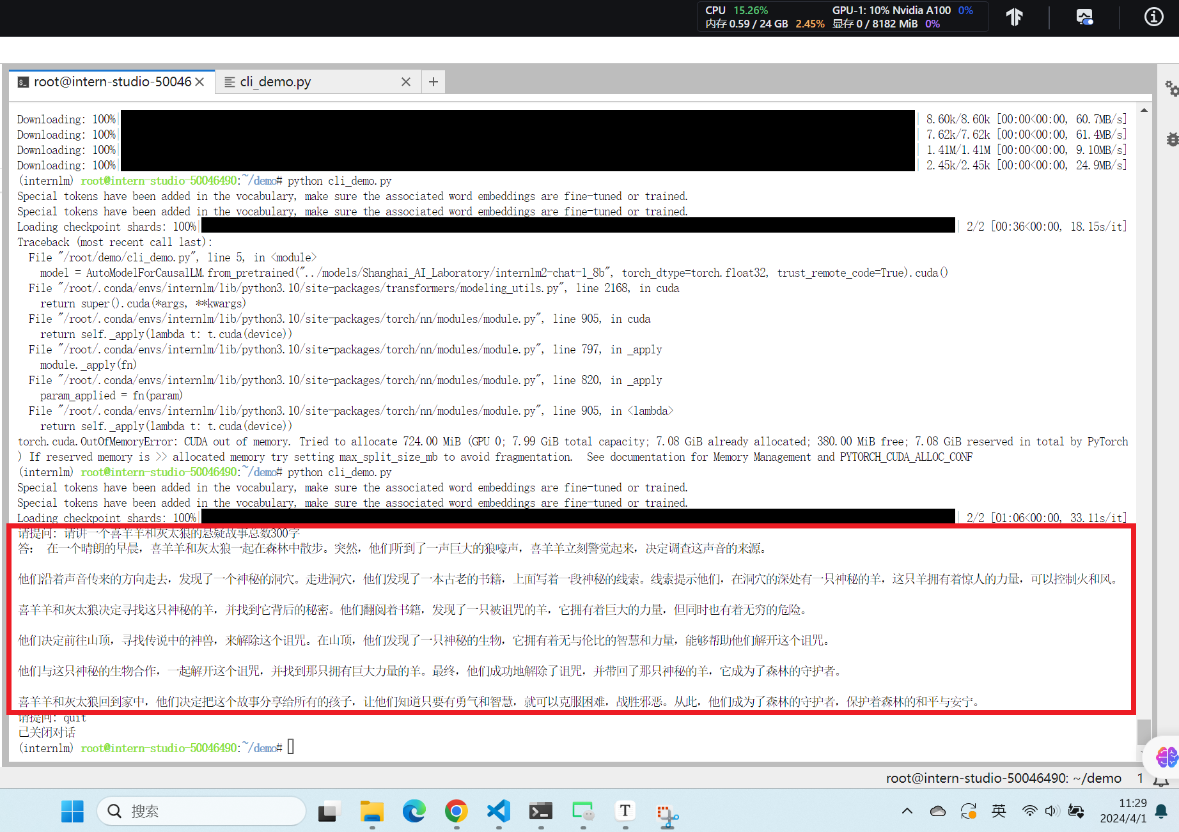Open Microsoft Edge from the taskbar
The image size is (1179, 832).
414,812
